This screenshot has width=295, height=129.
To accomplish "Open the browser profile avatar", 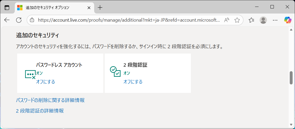I will pos(263,20).
